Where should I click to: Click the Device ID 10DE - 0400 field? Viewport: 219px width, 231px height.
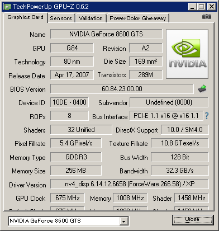pyautogui.click(x=69, y=102)
